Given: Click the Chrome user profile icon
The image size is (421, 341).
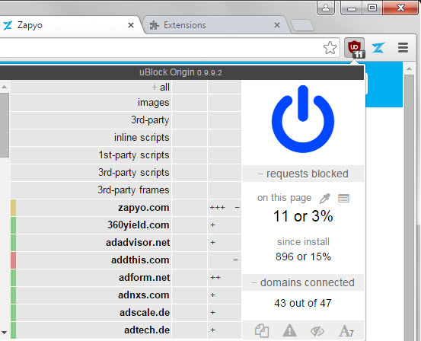Looking at the screenshot, I should tap(326, 8).
